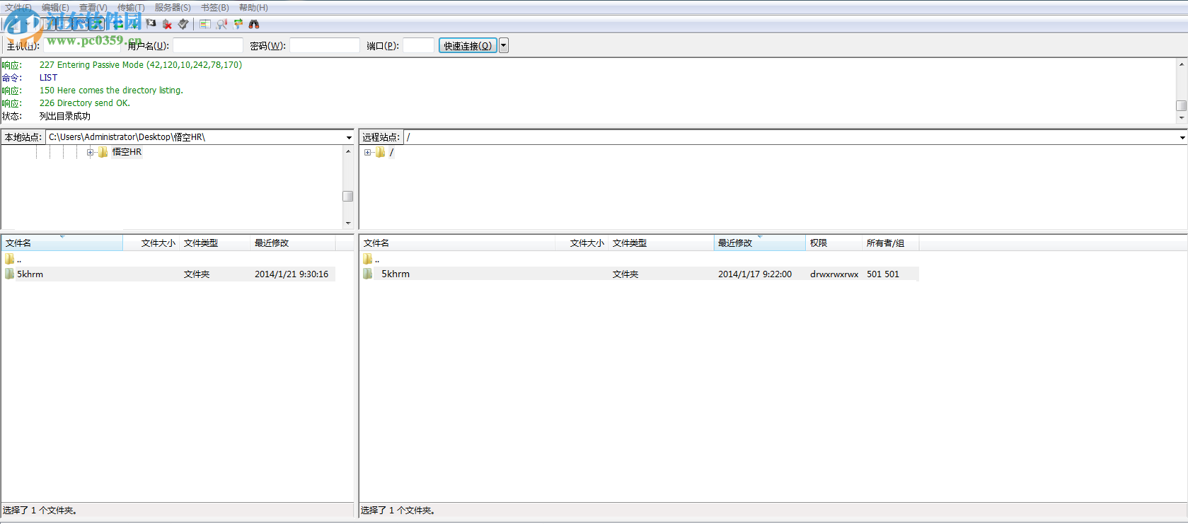Click the remote root folder icon in tree
The height and width of the screenshot is (524, 1188).
[x=381, y=152]
